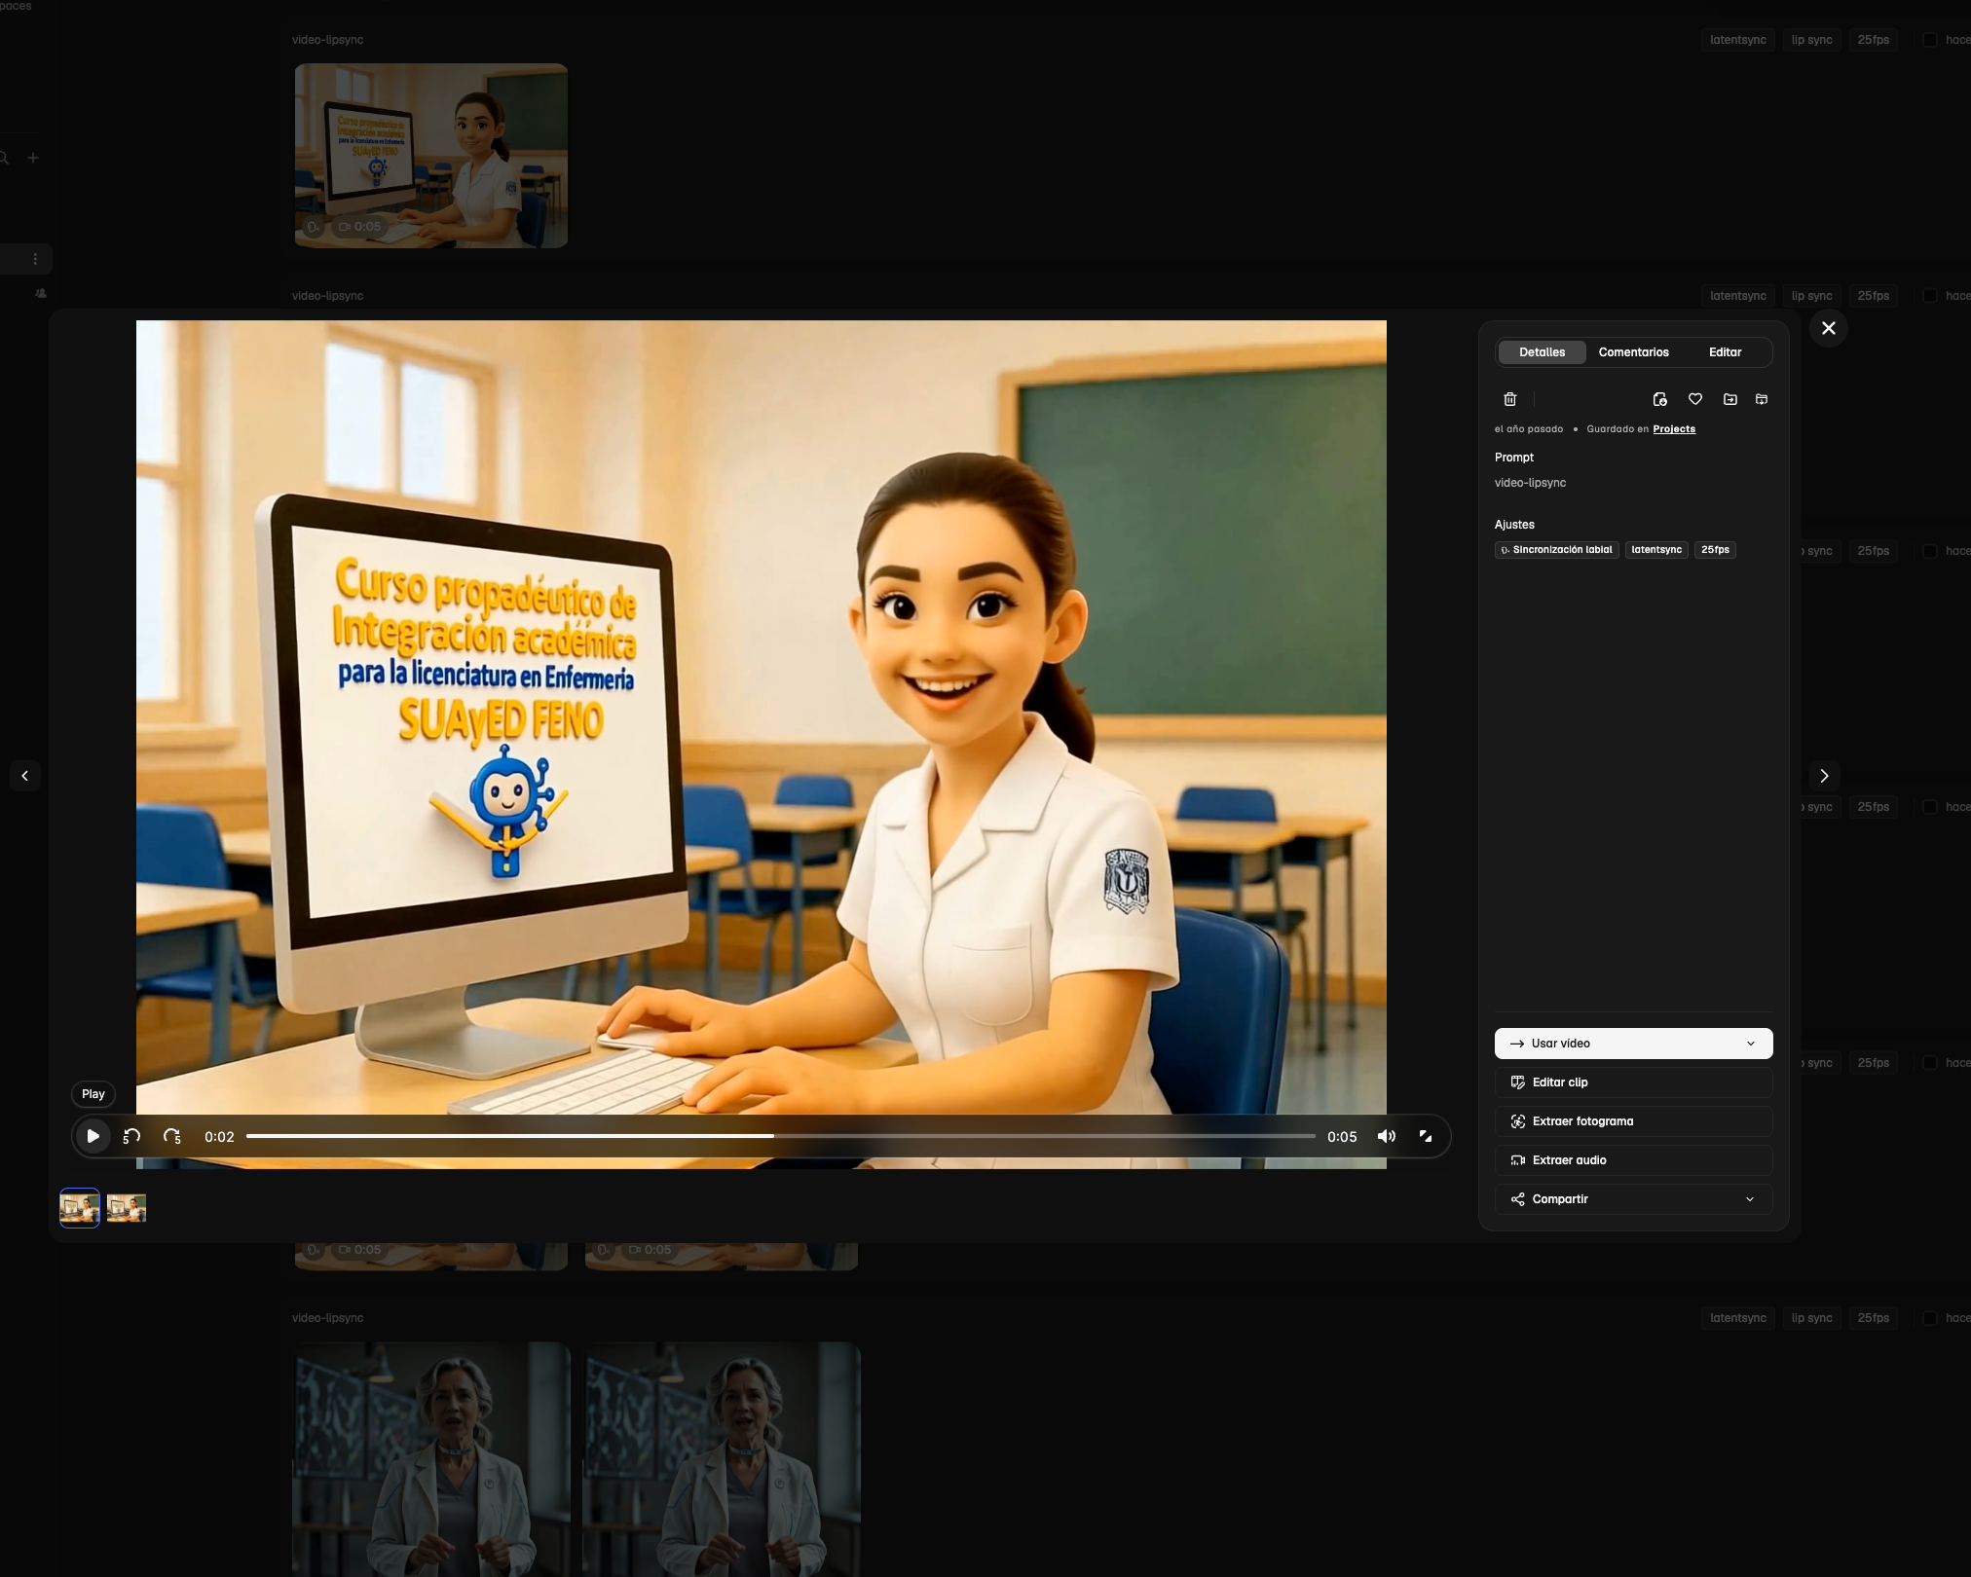Switch to the Editar tab
The height and width of the screenshot is (1577, 1971).
[1726, 352]
